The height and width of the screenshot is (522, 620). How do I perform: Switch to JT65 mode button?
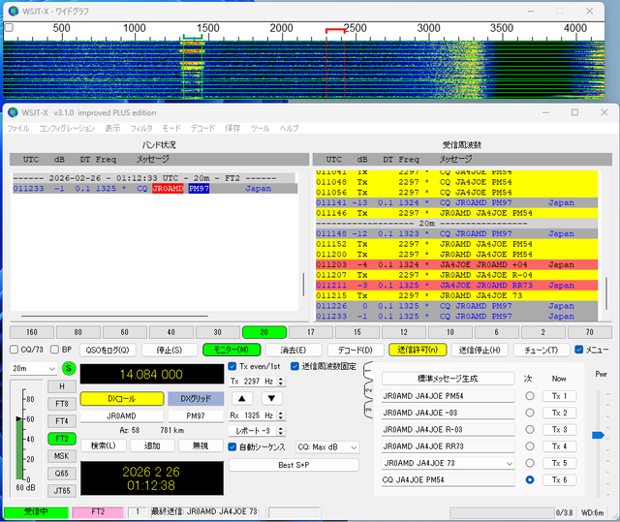(62, 491)
